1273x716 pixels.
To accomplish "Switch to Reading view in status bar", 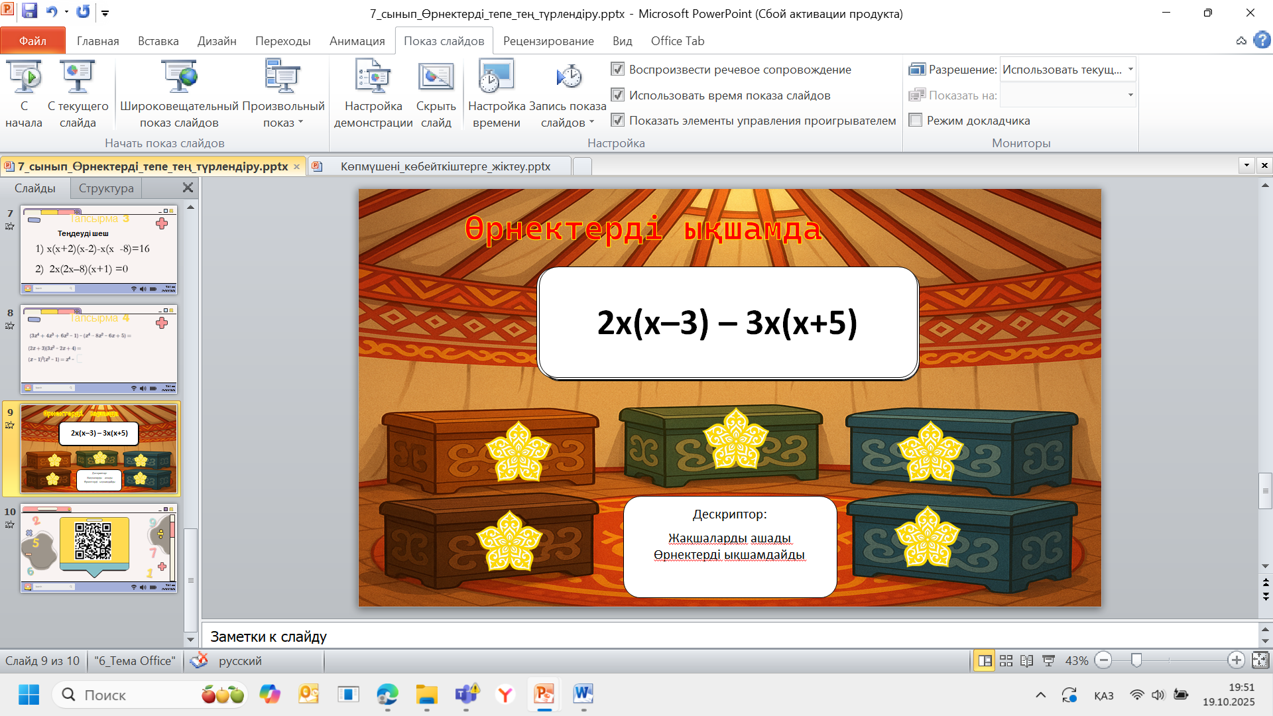I will click(1026, 660).
